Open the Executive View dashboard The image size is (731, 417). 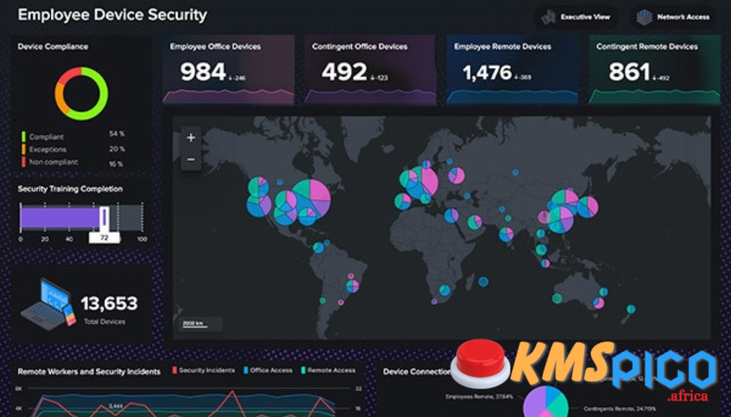click(576, 17)
